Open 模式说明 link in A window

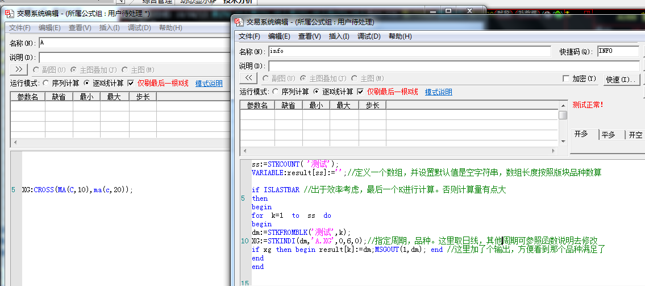209,83
